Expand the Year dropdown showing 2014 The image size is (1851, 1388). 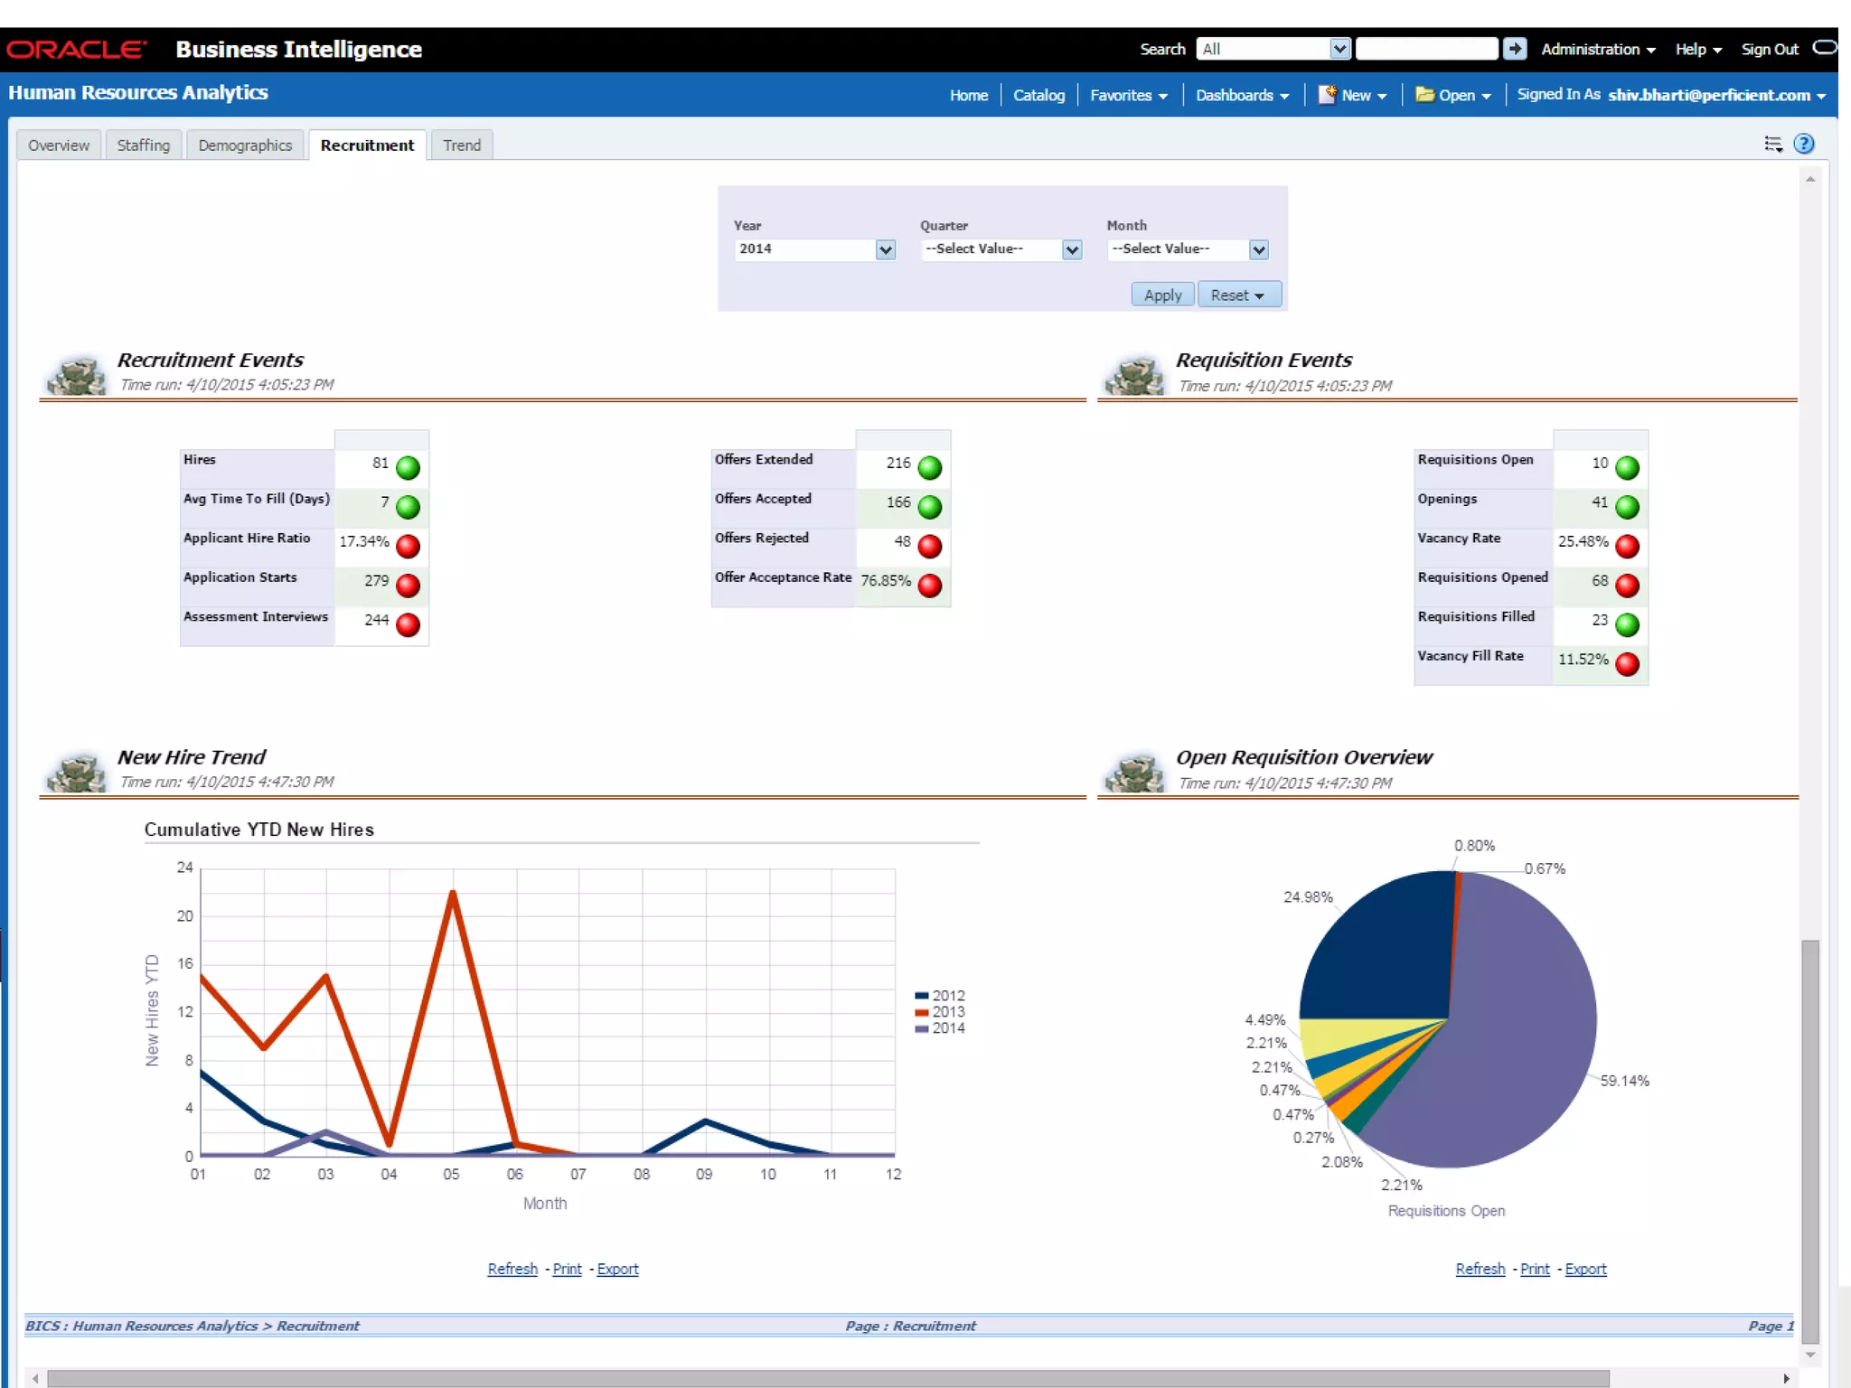click(886, 250)
